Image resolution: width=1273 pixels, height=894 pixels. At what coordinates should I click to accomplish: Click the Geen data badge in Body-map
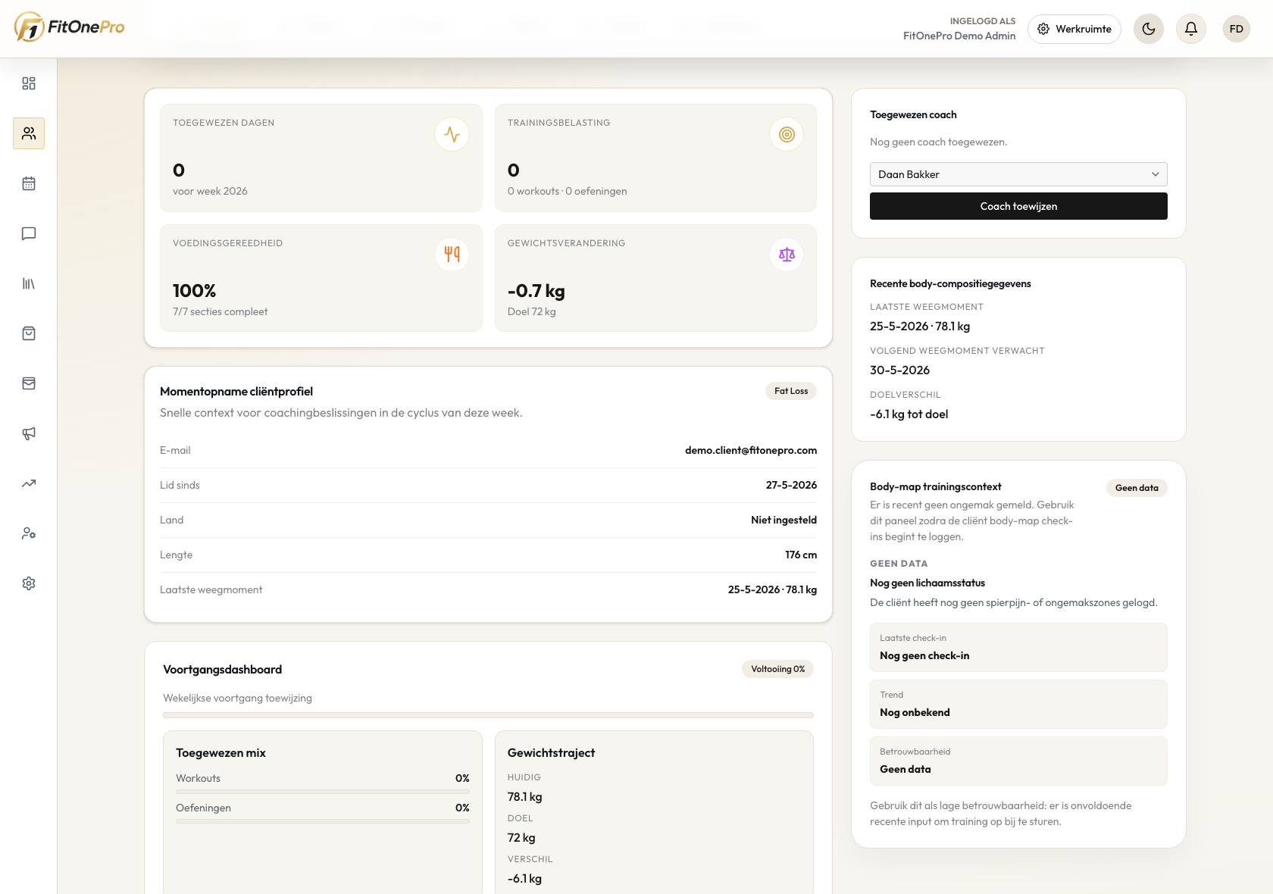pos(1137,488)
